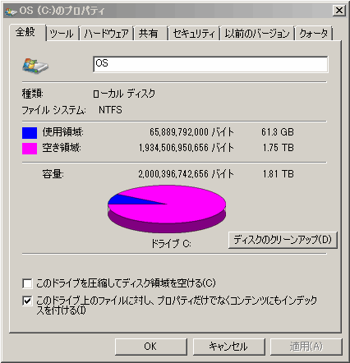Close the properties dialog window

point(339,11)
